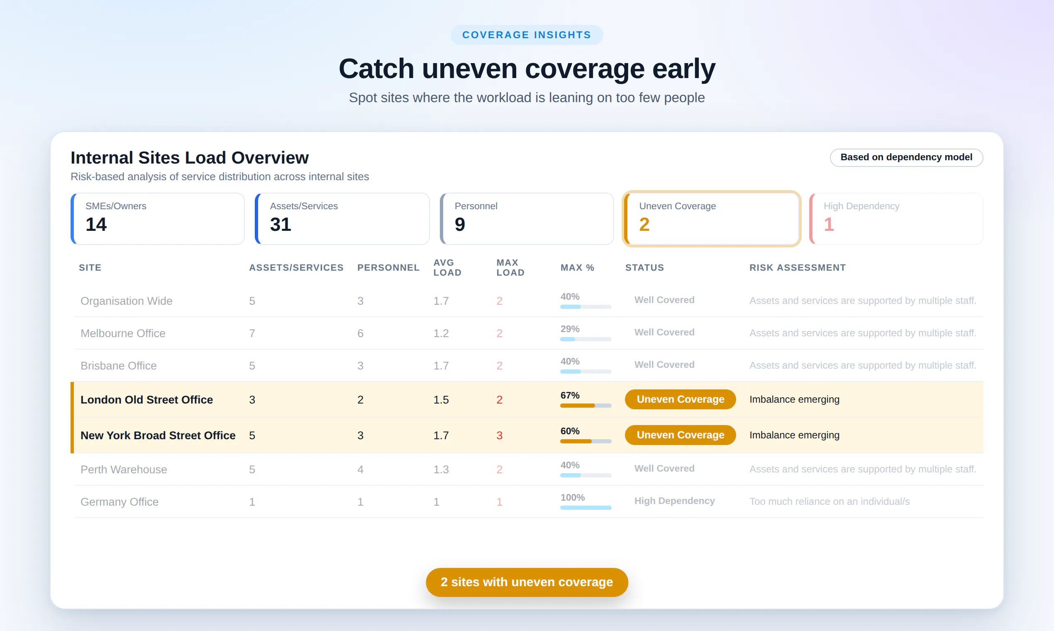
Task: Filter by the Uneven Coverage card
Action: (711, 218)
